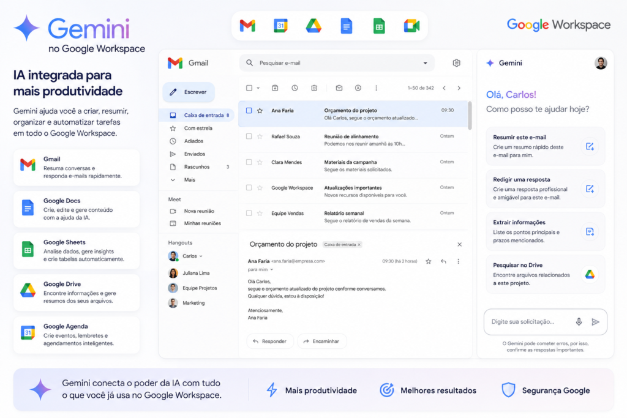Open the Gmail app icon in top bar
This screenshot has width=627, height=418.
(247, 26)
